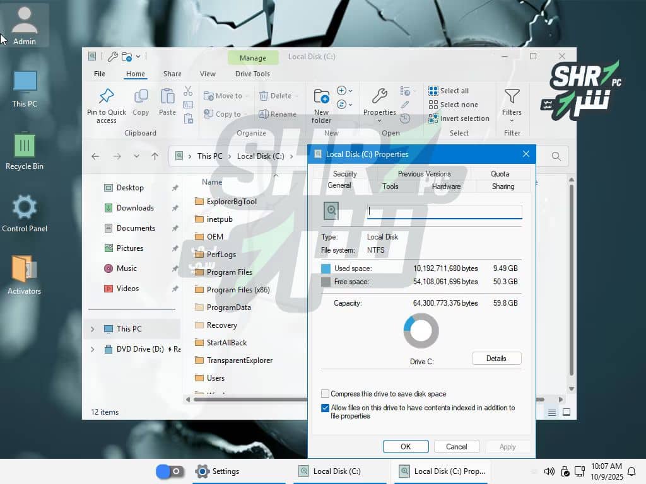The height and width of the screenshot is (484, 646).
Task: Select the Control Panel desktop icon
Action: (x=25, y=207)
